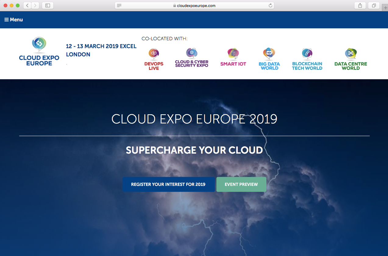Click 'CO-LOCATED WITH:' text
Screen dimensions: 388x256
tap(165, 39)
